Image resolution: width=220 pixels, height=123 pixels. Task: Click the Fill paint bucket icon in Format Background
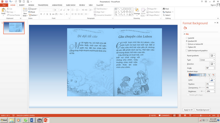(x=185, y=28)
